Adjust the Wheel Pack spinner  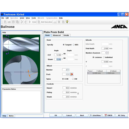point(68,74)
